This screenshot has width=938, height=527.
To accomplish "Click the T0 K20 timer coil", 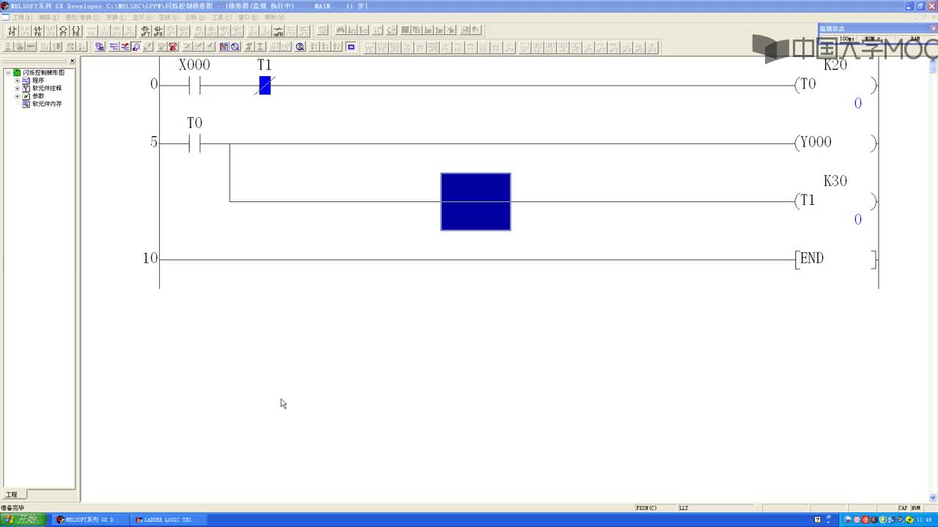I will coord(835,84).
